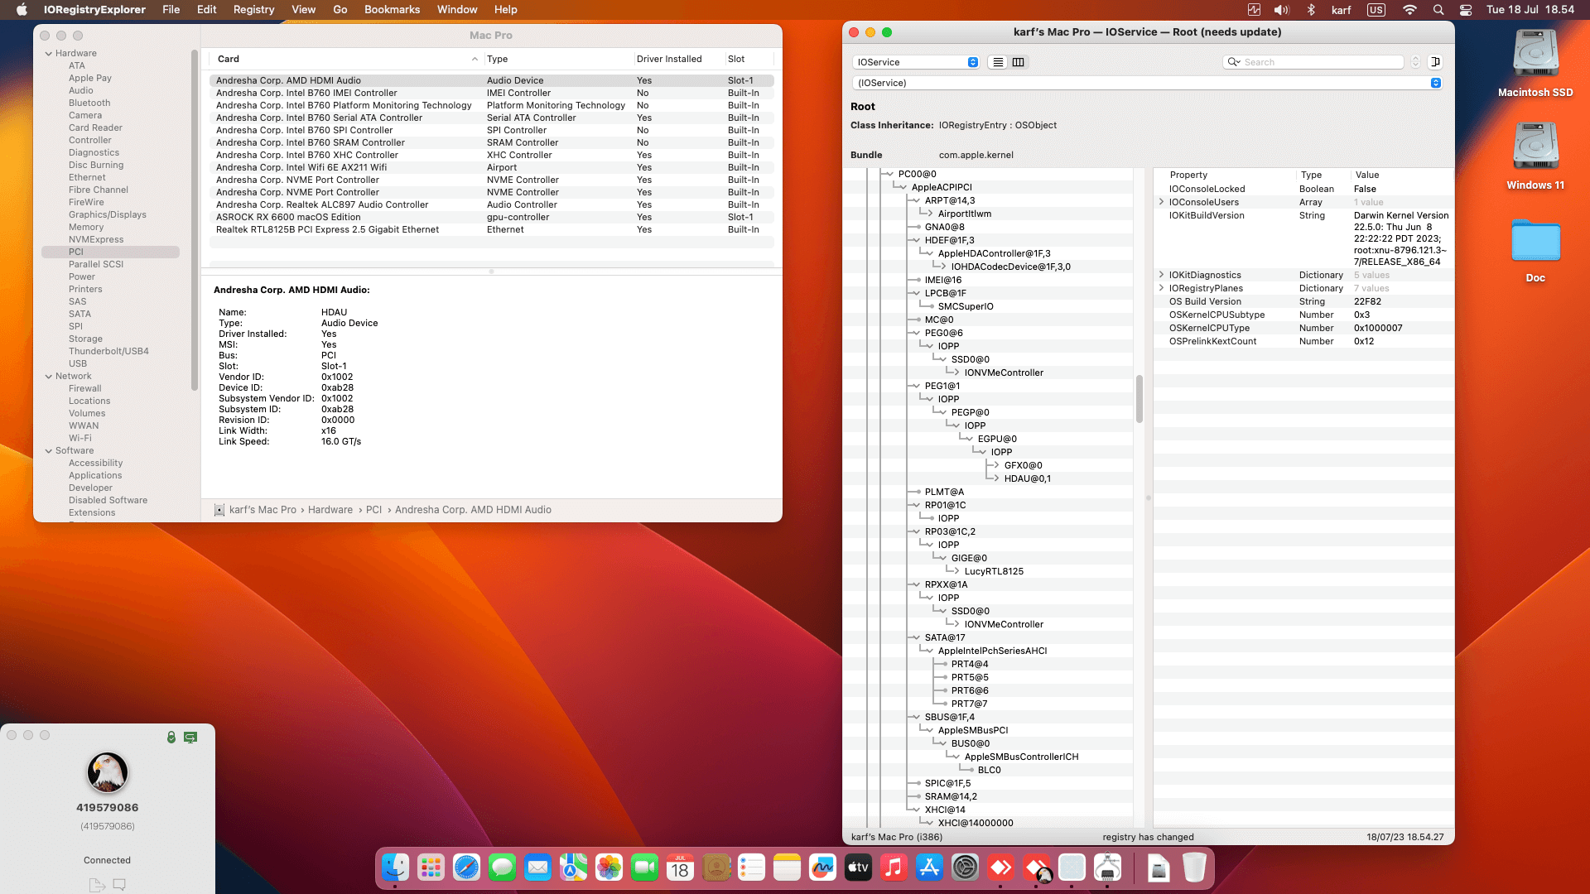Open the Bookmarks menu
The image size is (1590, 894).
point(392,10)
